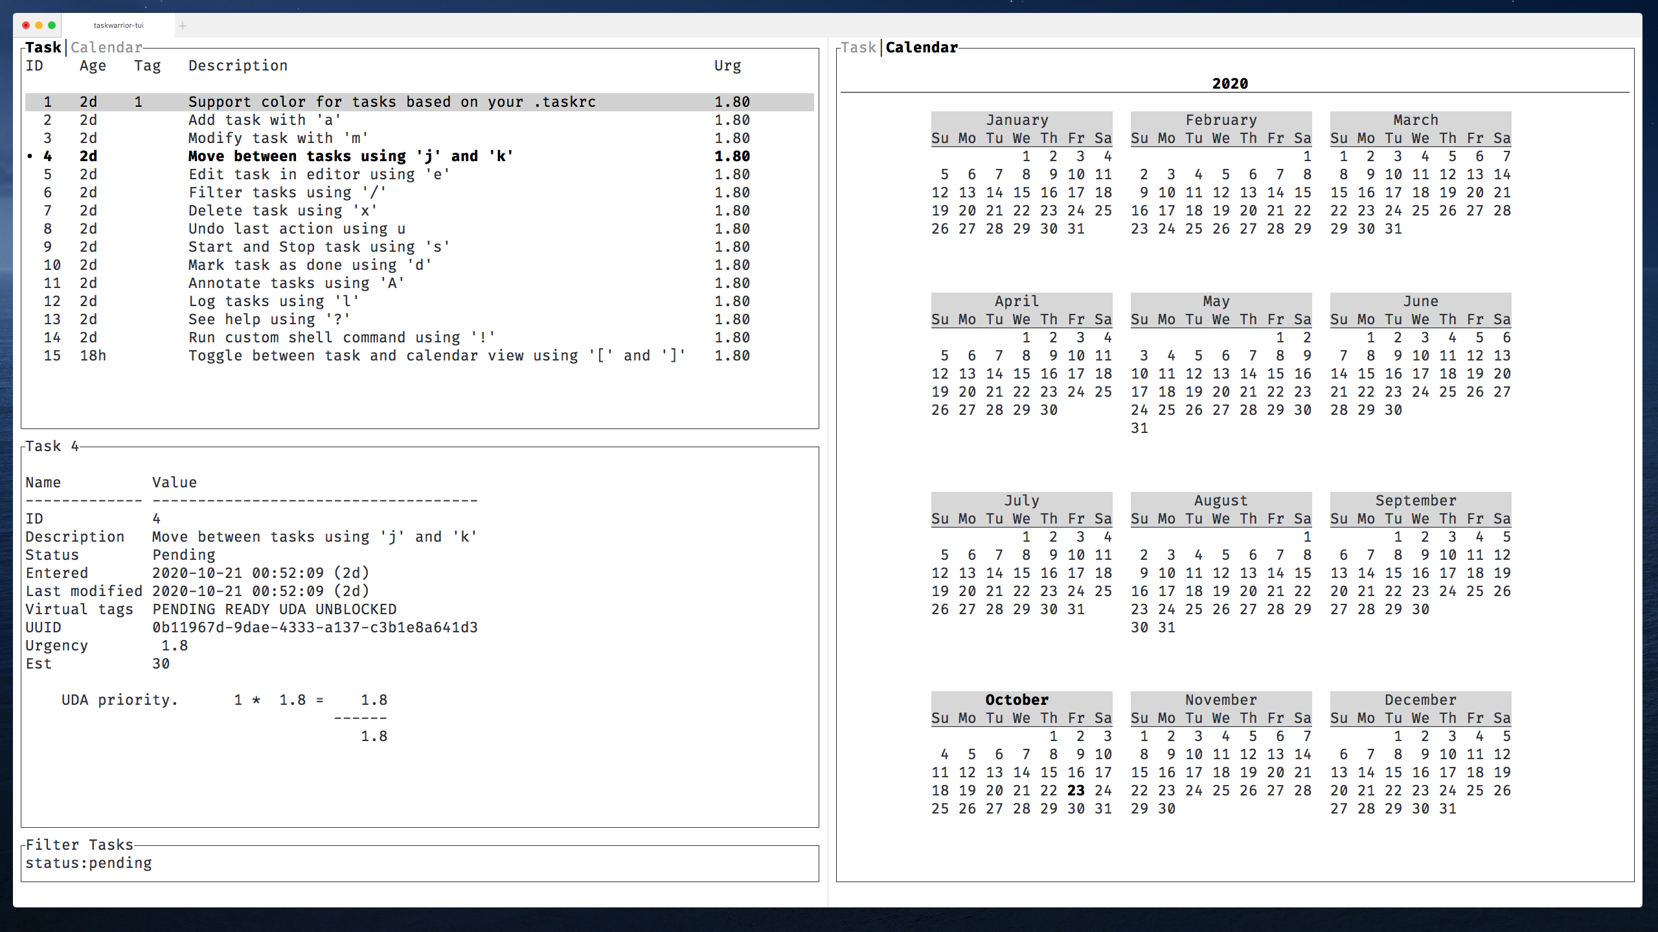The width and height of the screenshot is (1658, 932).
Task: Open a new terminal tab with plus button
Action: [183, 26]
